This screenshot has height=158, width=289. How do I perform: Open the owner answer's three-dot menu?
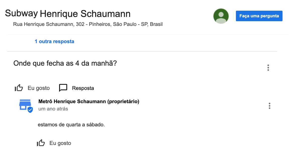pyautogui.click(x=269, y=106)
